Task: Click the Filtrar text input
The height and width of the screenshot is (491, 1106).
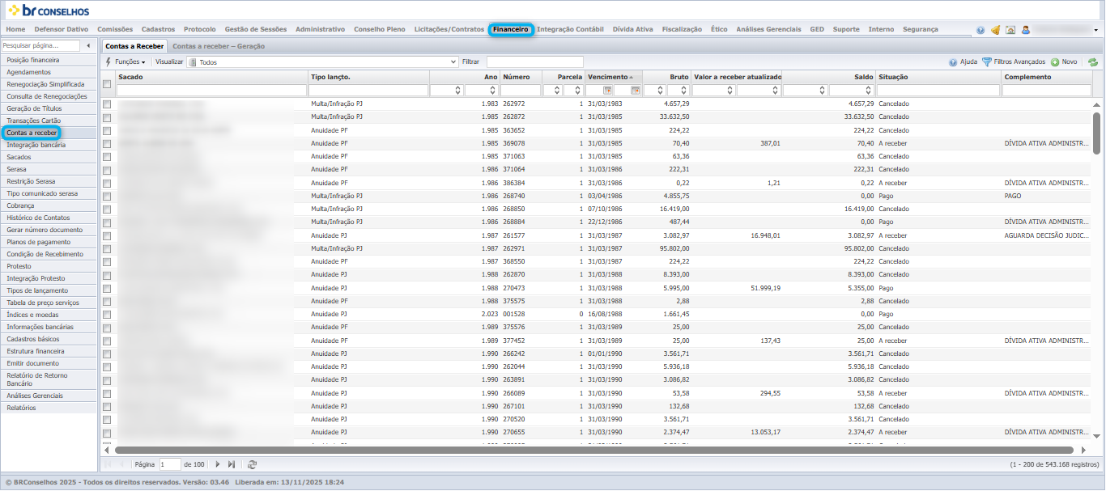Action: (534, 61)
